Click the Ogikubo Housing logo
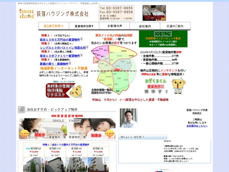This screenshot has width=229, height=172. coord(27,14)
